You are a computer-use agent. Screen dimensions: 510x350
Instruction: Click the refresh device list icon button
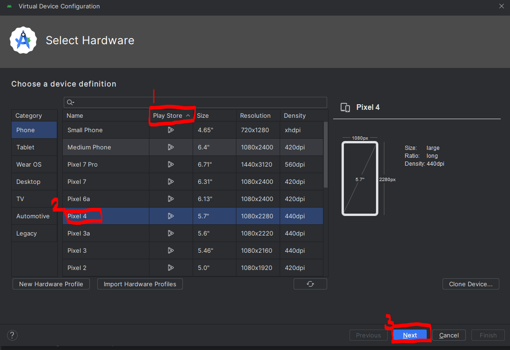(x=310, y=284)
